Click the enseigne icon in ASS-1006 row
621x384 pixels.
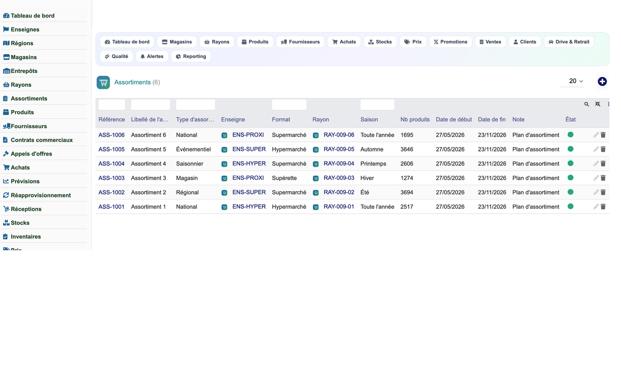pyautogui.click(x=224, y=135)
